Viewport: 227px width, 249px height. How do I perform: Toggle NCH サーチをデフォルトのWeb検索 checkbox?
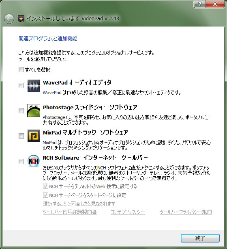[45, 186]
